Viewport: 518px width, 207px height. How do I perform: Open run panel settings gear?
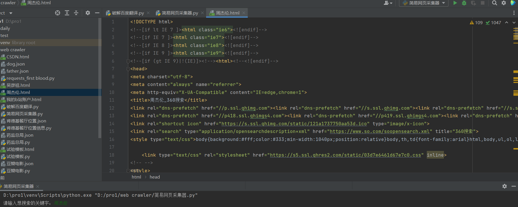(505, 186)
